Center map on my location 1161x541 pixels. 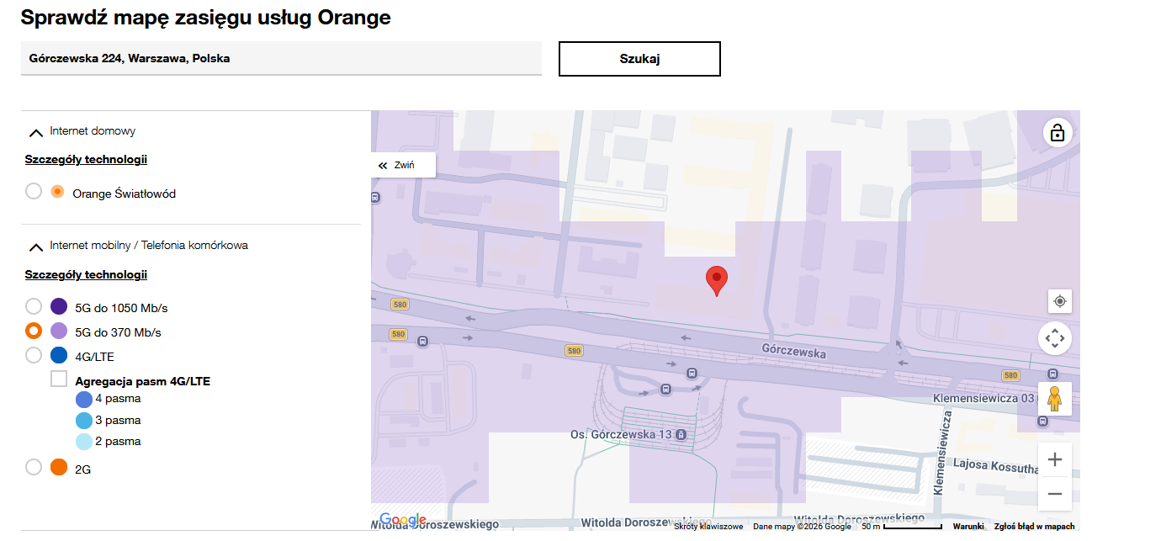(1059, 301)
